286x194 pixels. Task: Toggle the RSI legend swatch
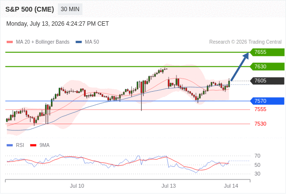(x=10, y=145)
